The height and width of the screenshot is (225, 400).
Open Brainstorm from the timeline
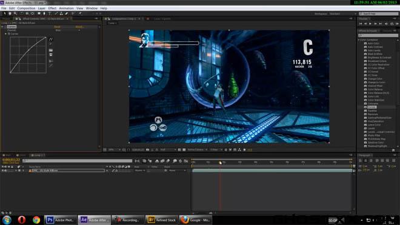click(175, 161)
